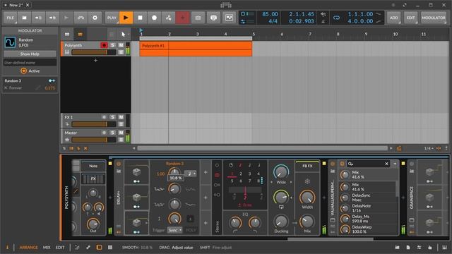The image size is (452, 254).
Task: Turn the Ducking knob
Action: 280,222
